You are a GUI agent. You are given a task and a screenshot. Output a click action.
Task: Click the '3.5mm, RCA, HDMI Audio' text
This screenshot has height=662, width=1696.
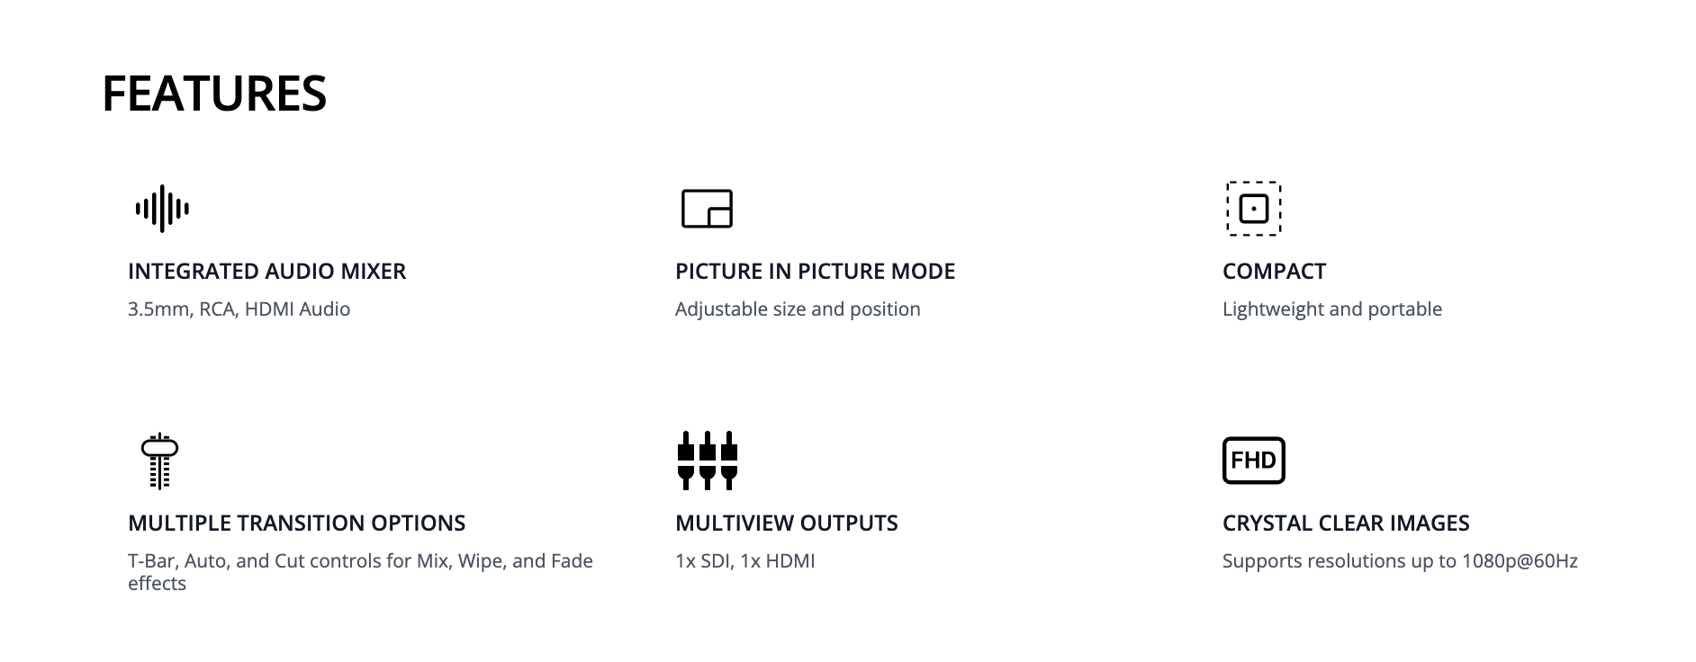click(239, 309)
